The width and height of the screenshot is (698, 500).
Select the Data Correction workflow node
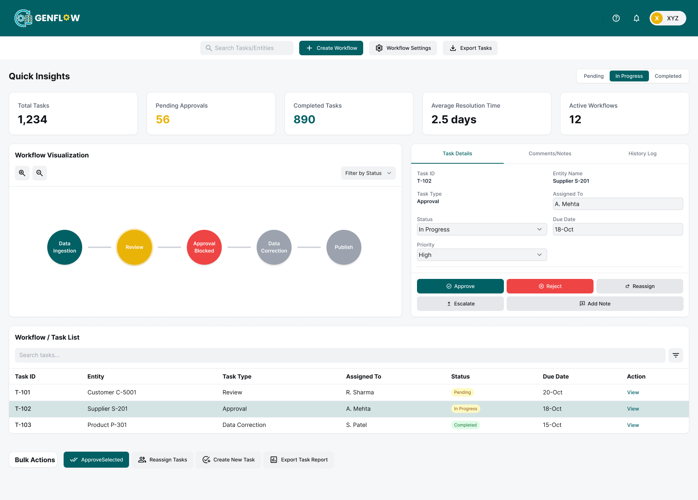[x=274, y=247]
